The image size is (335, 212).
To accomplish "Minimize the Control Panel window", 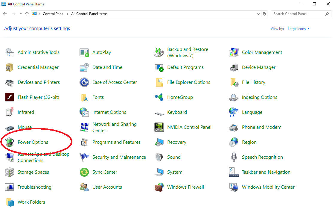I will [x=301, y=4].
